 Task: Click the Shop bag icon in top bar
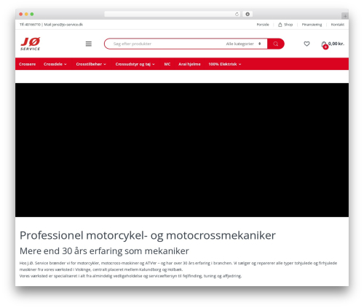click(x=280, y=25)
